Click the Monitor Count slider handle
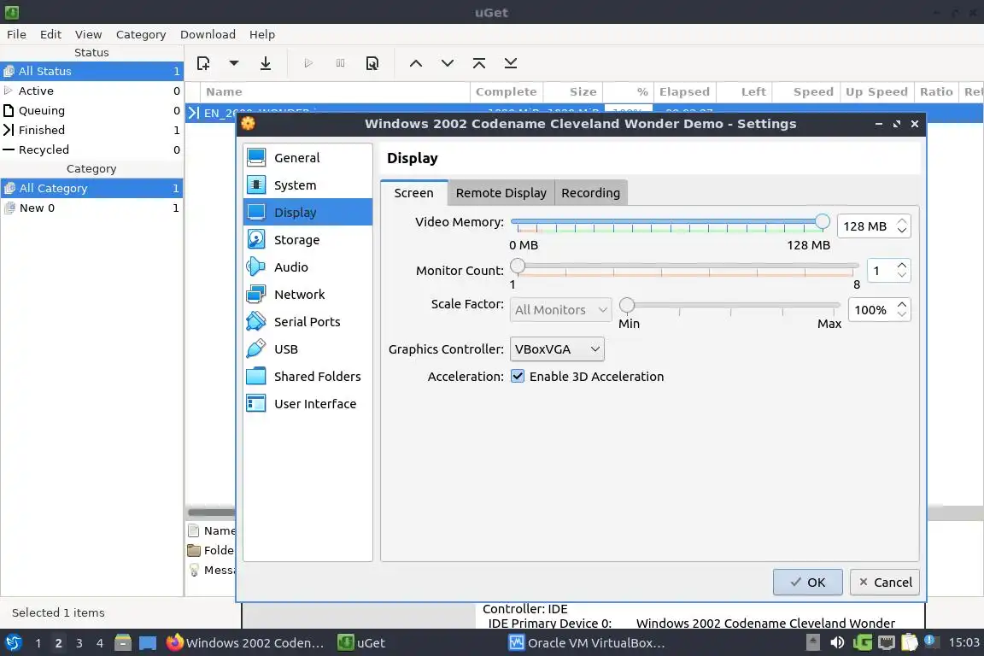This screenshot has width=984, height=656. tap(517, 266)
